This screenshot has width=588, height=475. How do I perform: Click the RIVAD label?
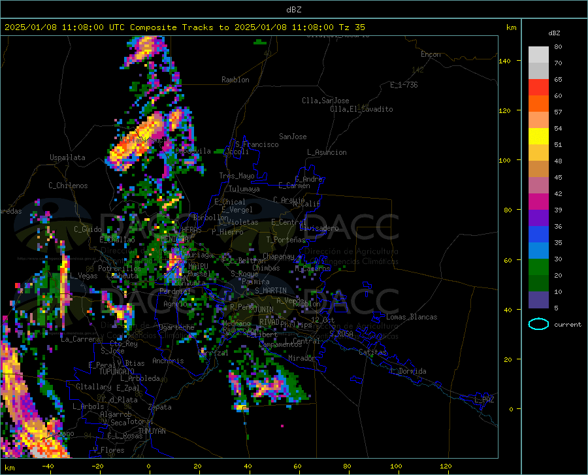(269, 322)
